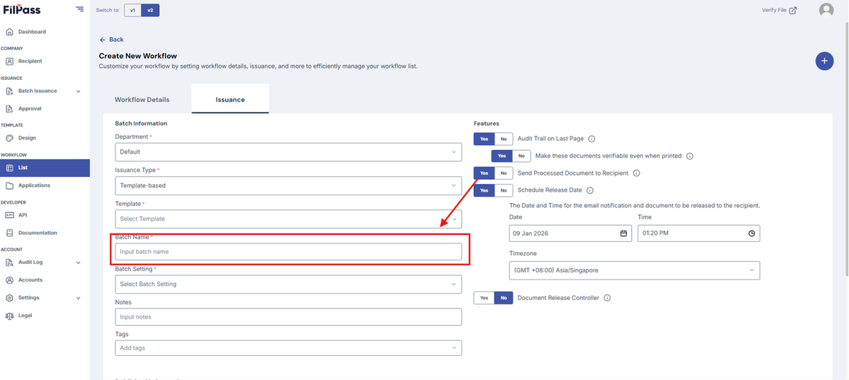The width and height of the screenshot is (849, 380).
Task: Click the Verify File link text
Action: [x=773, y=11]
